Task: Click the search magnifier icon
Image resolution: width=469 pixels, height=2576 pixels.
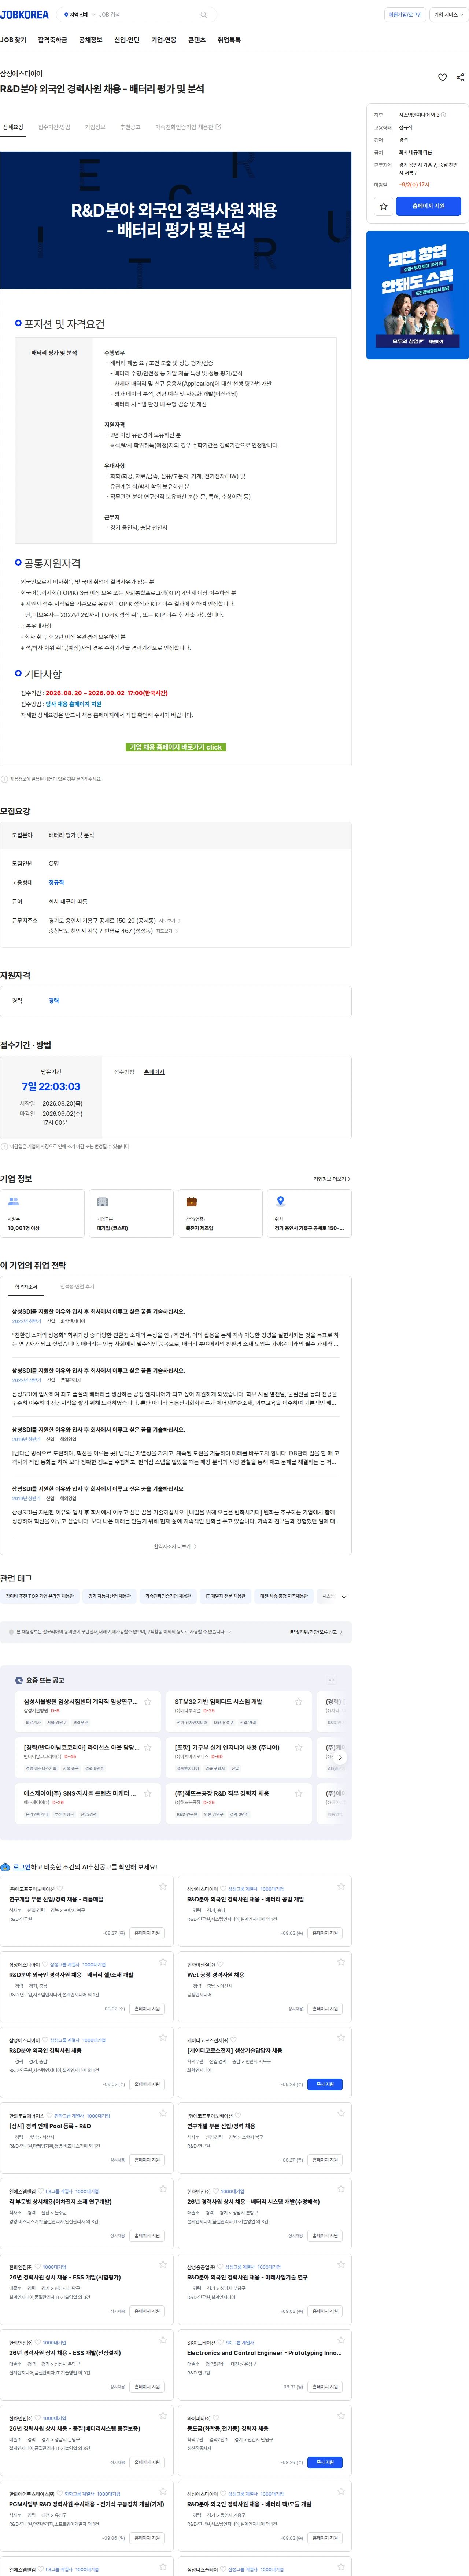Action: (204, 15)
